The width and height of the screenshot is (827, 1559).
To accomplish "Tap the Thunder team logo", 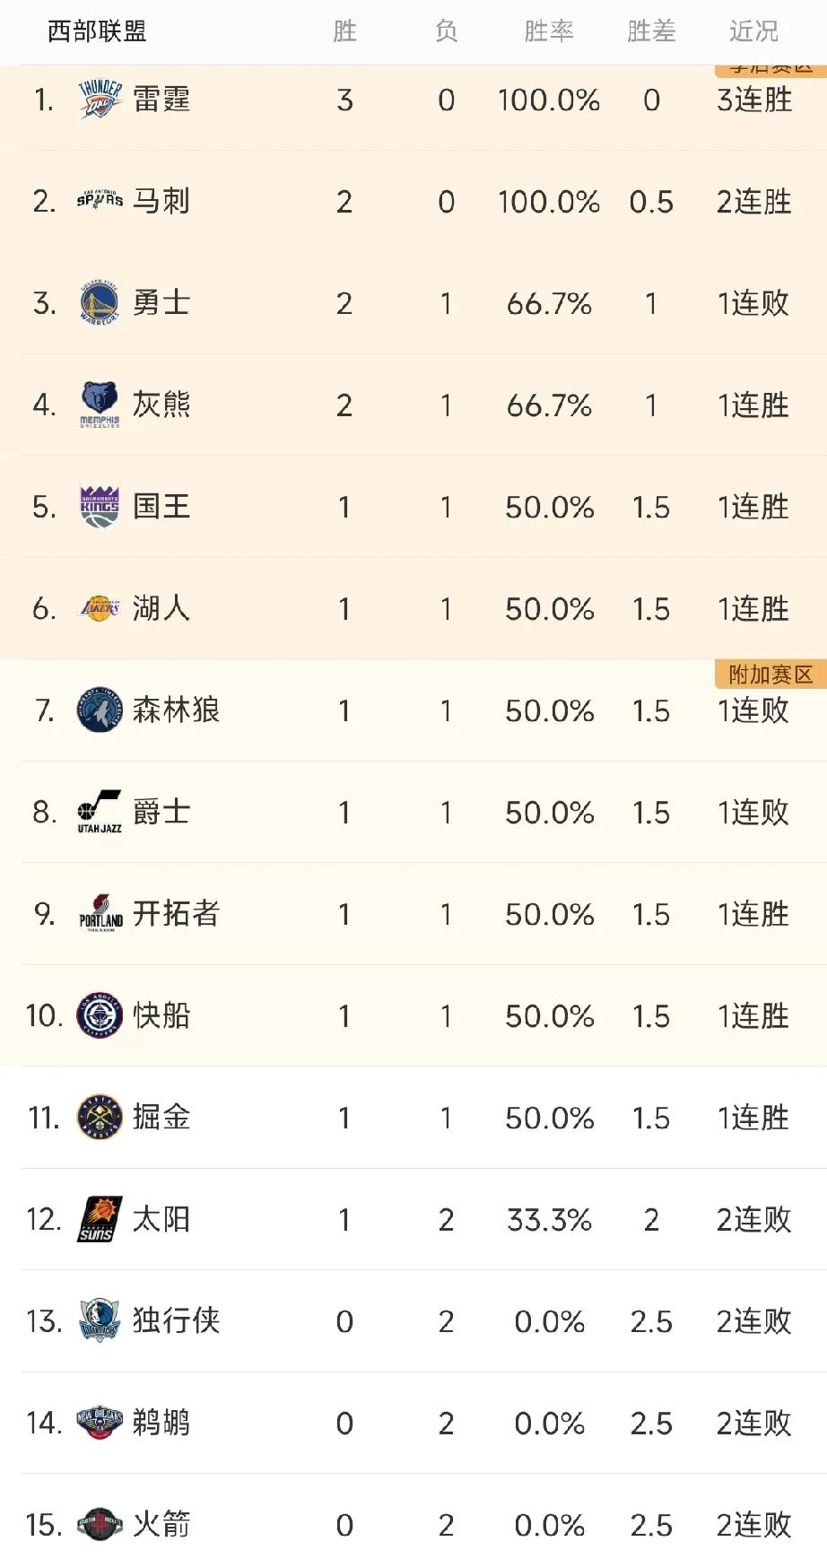I will pos(100,100).
